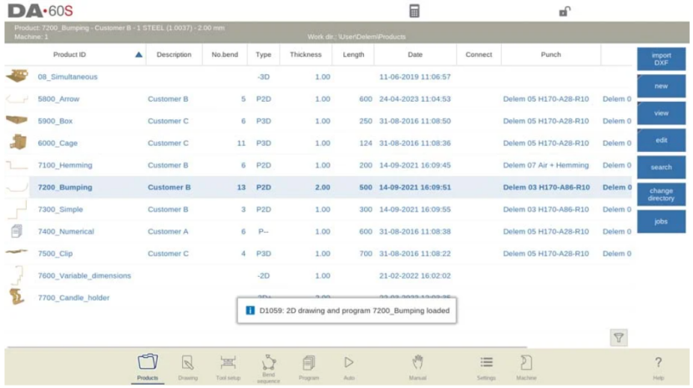Click the filter funnel icon
Viewport: 693px width, 388px height.
tap(619, 337)
